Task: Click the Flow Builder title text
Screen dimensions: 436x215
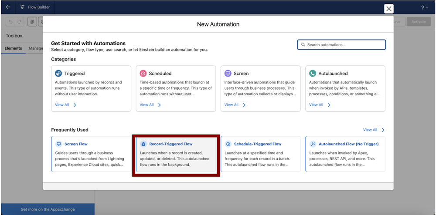Action: coord(39,7)
